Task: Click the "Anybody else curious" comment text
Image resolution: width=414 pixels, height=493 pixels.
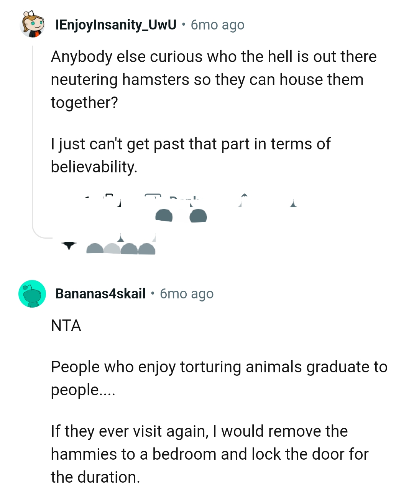Action: 214,79
